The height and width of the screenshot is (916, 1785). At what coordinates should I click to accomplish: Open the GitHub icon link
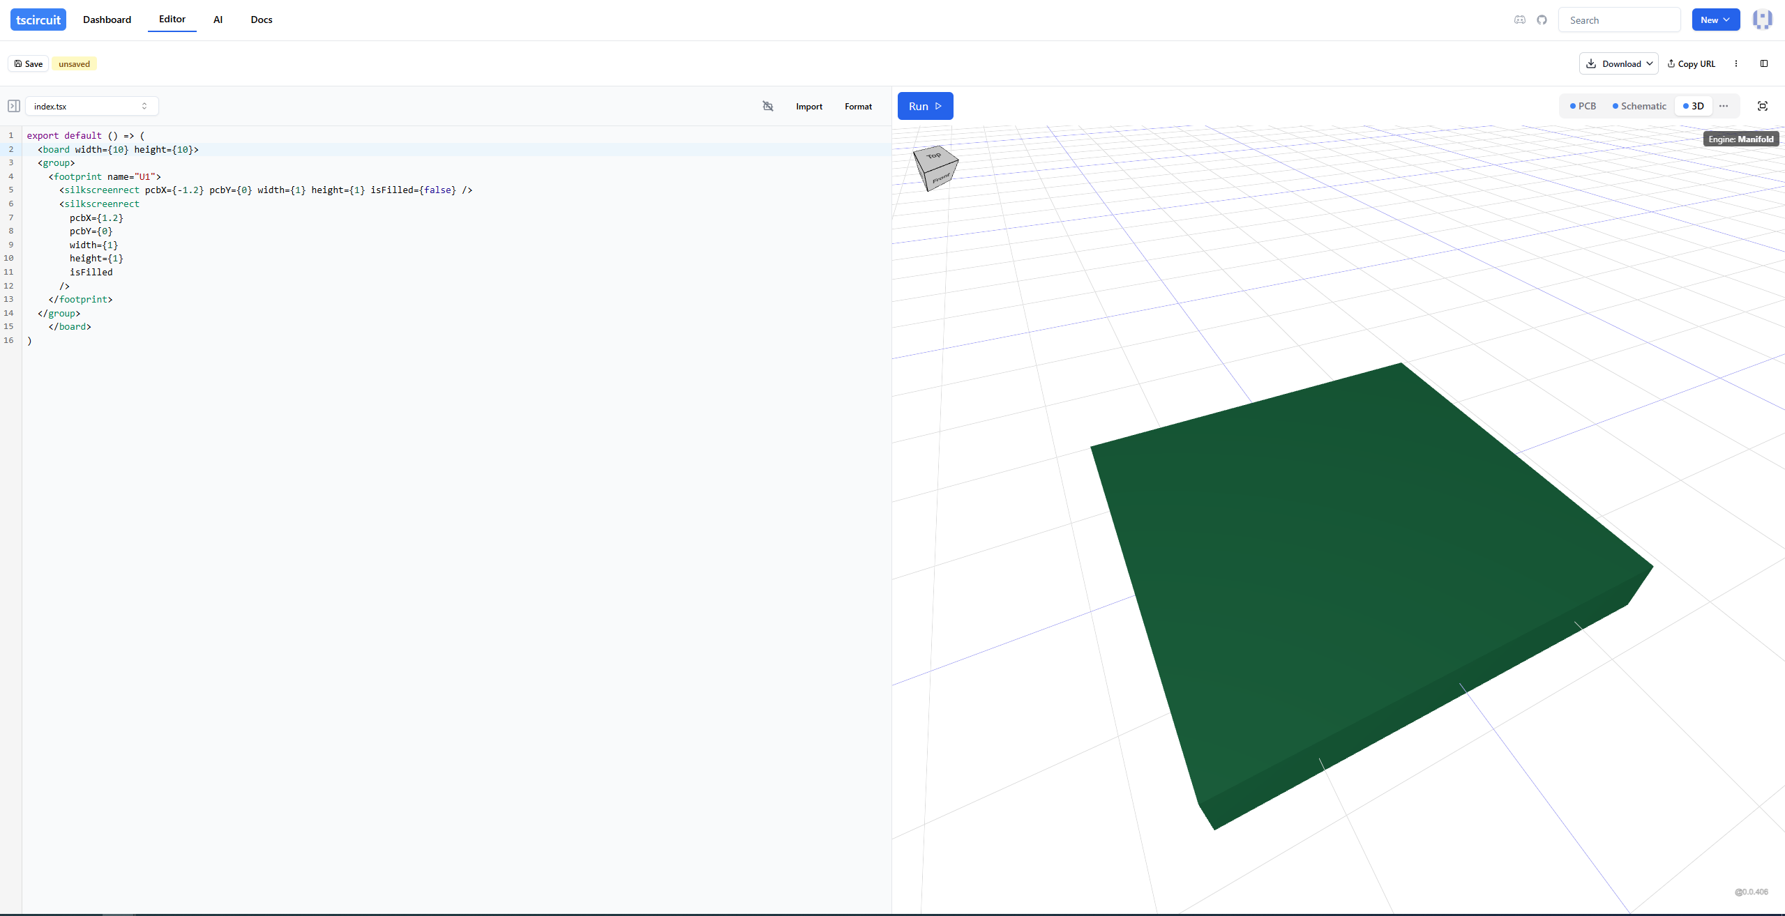point(1542,20)
